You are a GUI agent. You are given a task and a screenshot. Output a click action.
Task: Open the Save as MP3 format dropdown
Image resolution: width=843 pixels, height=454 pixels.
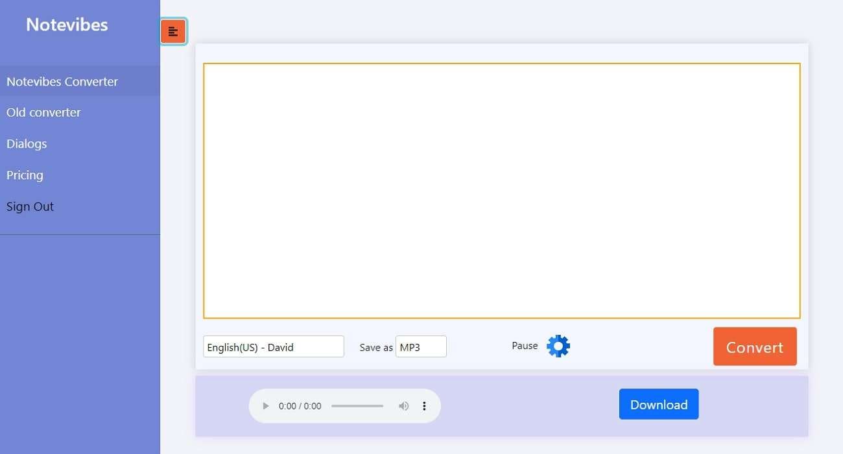421,346
